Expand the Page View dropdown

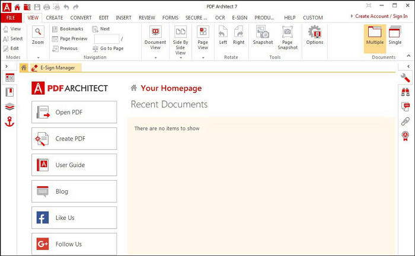[203, 57]
